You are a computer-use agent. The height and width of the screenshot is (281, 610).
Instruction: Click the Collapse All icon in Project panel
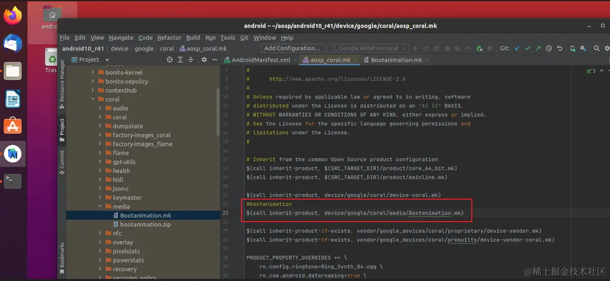coord(190,59)
